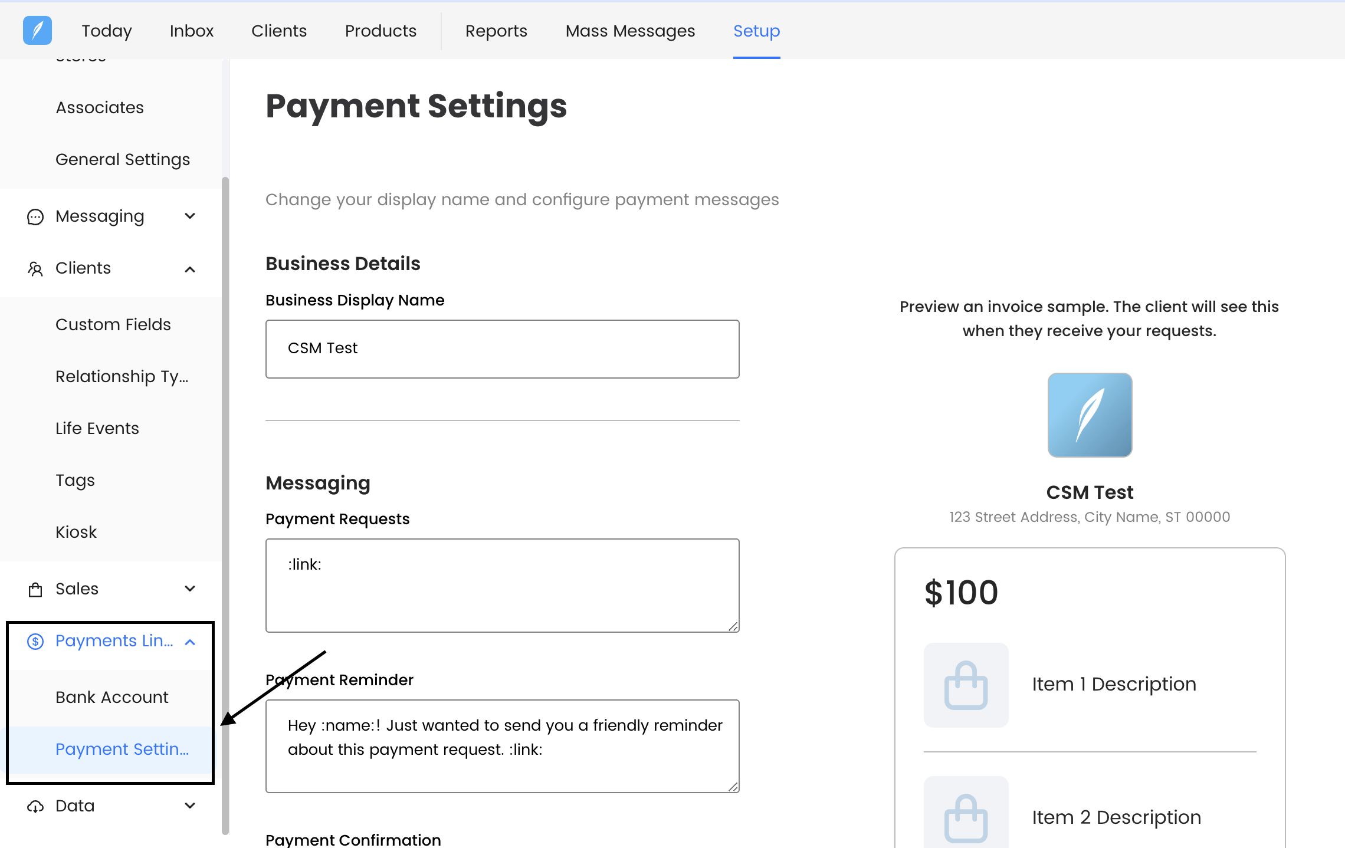The image size is (1345, 848).
Task: Open Bank Account settings
Action: [x=112, y=697]
